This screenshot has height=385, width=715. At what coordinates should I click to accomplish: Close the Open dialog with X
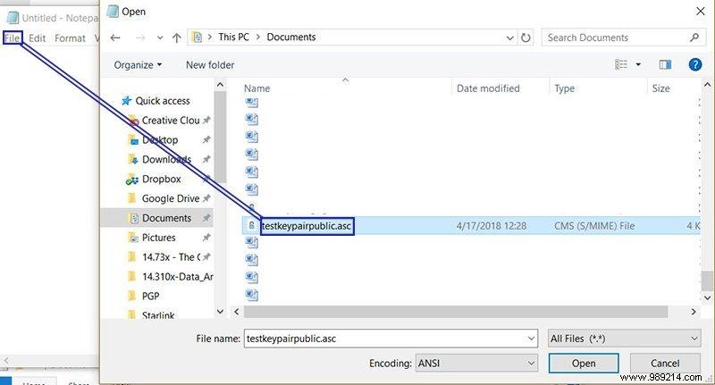[x=701, y=12]
